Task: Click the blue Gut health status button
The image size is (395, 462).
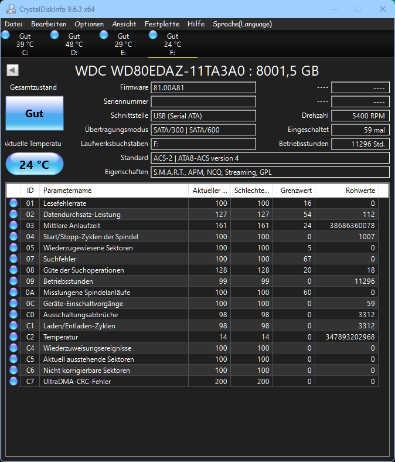Action: 35,113
